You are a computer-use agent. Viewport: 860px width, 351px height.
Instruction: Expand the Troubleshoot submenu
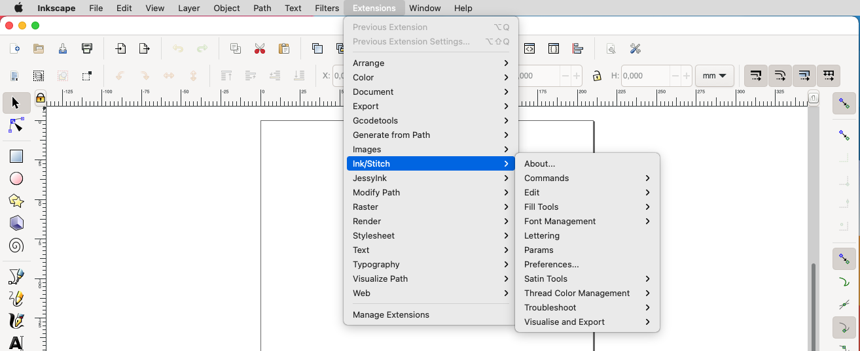click(587, 307)
